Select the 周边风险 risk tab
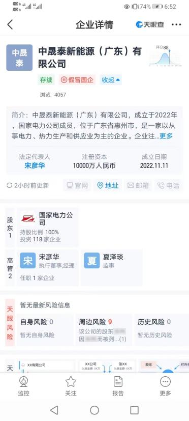 coord(104,329)
